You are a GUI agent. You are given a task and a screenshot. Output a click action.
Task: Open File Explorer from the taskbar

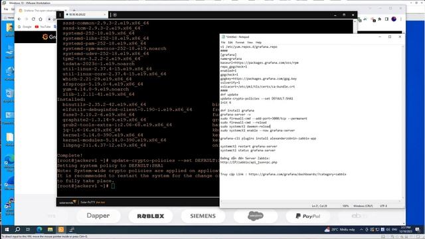point(50,230)
